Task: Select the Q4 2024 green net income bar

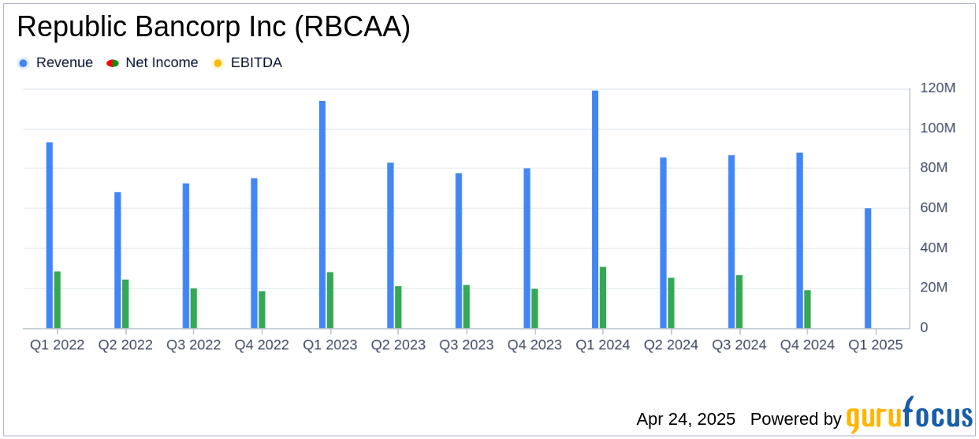Action: point(807,309)
